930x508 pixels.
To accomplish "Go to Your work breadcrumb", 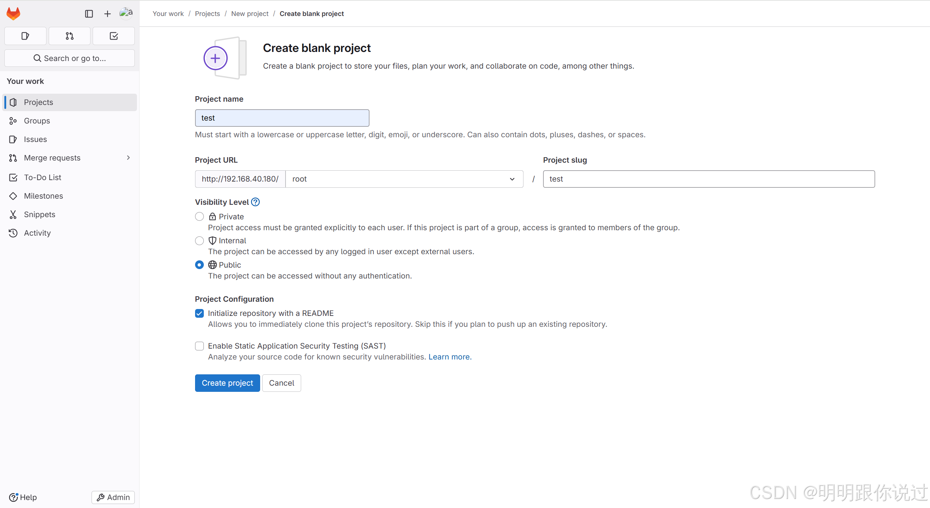I will [168, 14].
